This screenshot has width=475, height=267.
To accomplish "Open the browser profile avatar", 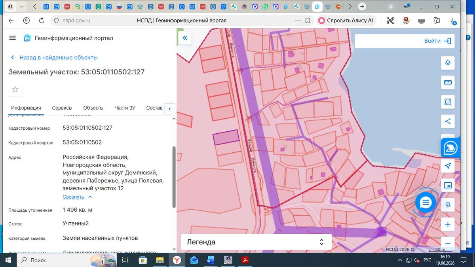I will tap(391, 7).
